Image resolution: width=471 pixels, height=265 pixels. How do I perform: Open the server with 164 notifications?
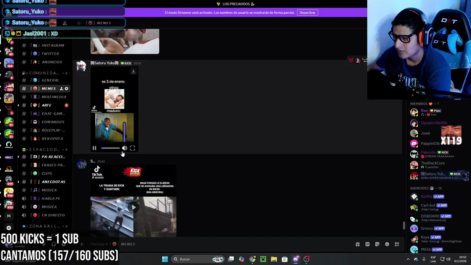[9, 63]
